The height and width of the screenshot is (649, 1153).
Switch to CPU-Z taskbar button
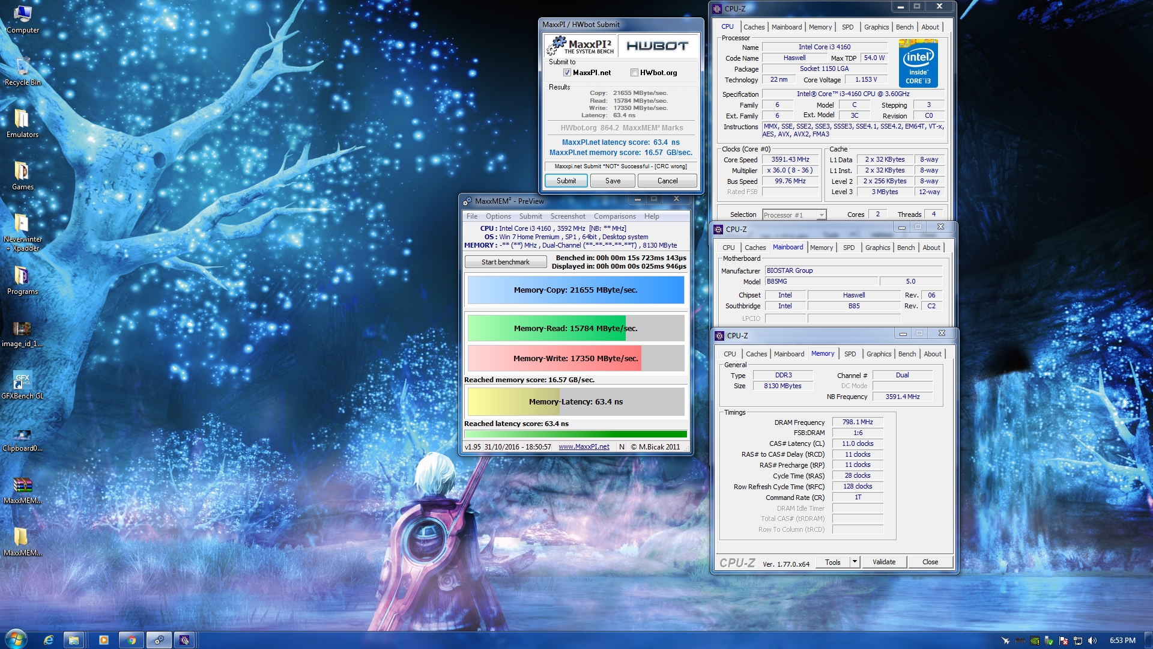(185, 640)
